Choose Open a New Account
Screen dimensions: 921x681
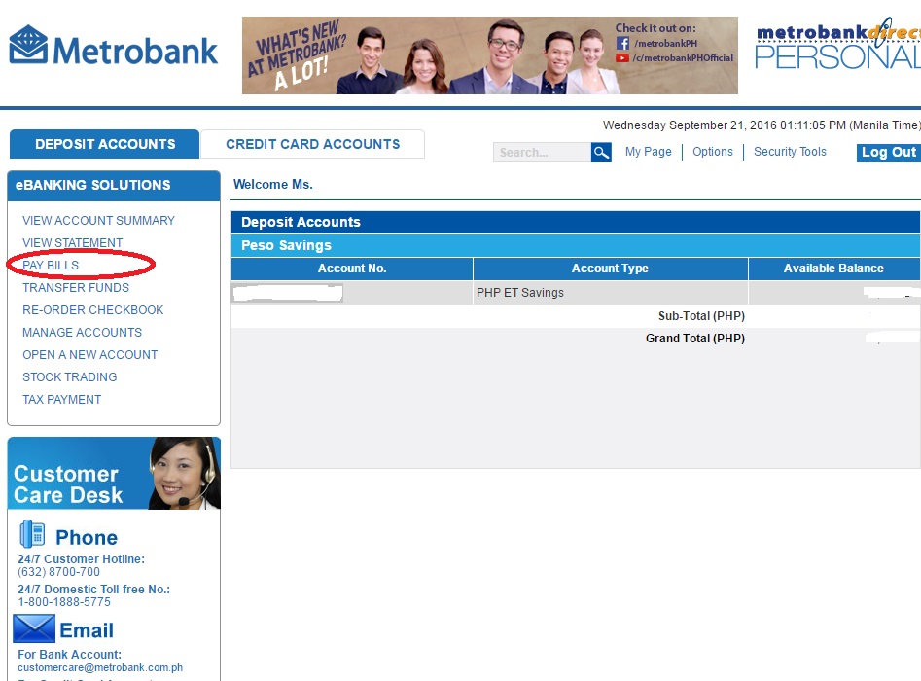pos(89,354)
